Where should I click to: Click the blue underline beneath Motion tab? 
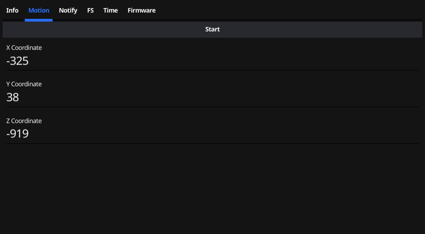(x=39, y=20)
